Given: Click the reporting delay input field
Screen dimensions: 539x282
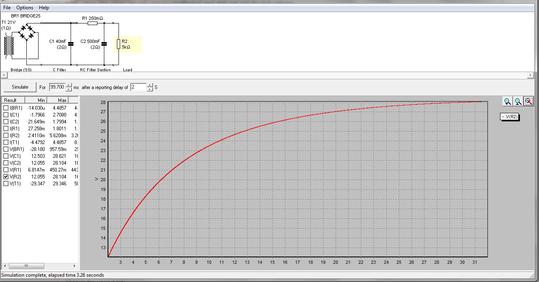Looking at the screenshot, I should point(139,87).
